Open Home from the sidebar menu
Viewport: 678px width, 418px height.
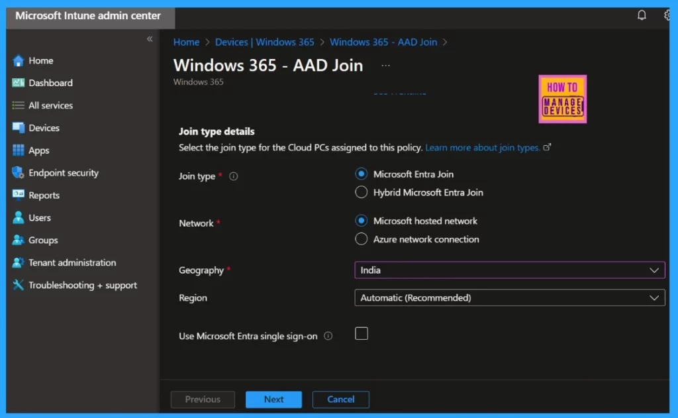click(40, 60)
